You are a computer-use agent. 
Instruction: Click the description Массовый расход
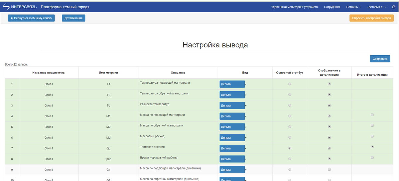(x=152, y=136)
